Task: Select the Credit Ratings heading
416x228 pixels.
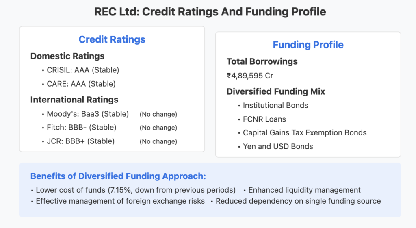Action: pos(112,39)
